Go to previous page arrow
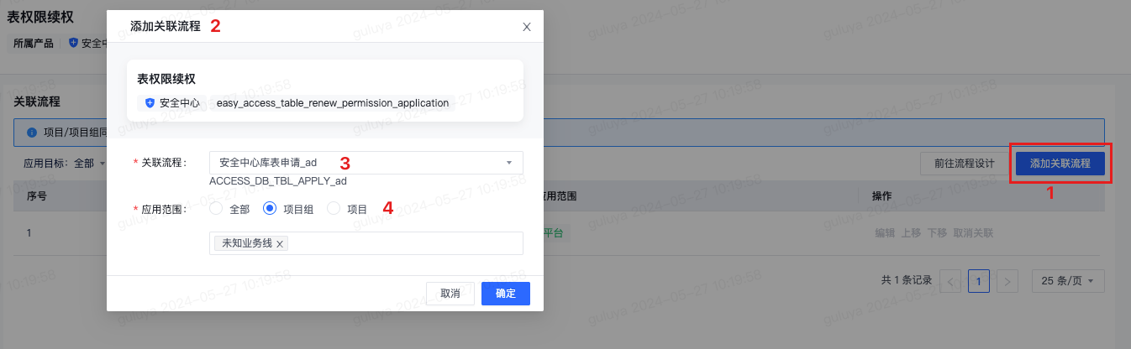The image size is (1131, 349). [950, 281]
